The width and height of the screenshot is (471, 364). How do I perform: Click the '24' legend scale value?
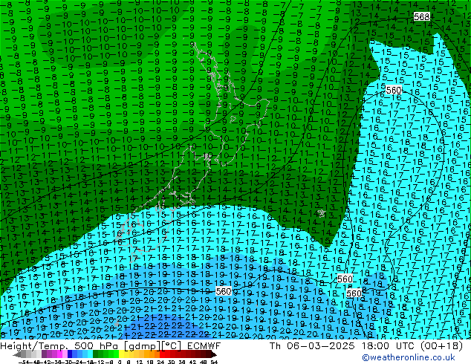coord(160,362)
